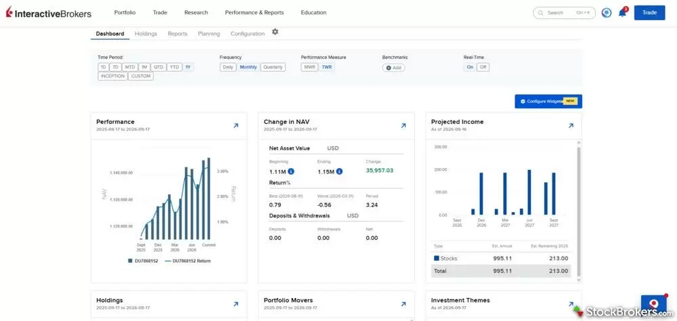Open the circular account icon in header

606,13
